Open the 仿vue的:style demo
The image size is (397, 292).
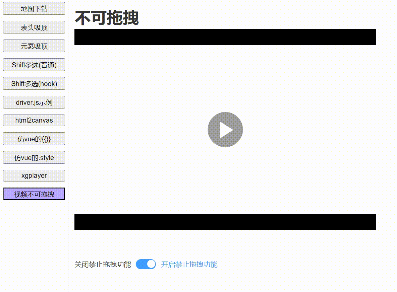click(x=34, y=157)
